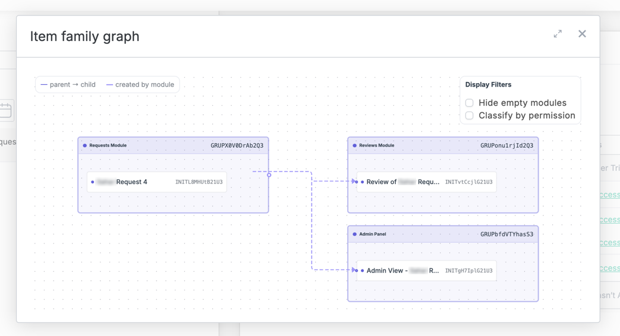This screenshot has height=336, width=620.
Task: Open the Review of Request item node
Action: click(x=427, y=182)
